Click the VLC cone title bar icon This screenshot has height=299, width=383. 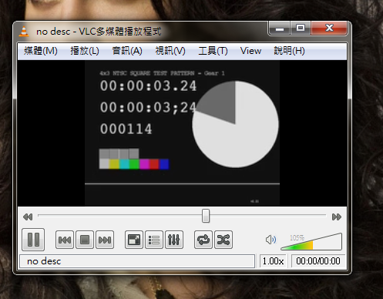tap(24, 32)
